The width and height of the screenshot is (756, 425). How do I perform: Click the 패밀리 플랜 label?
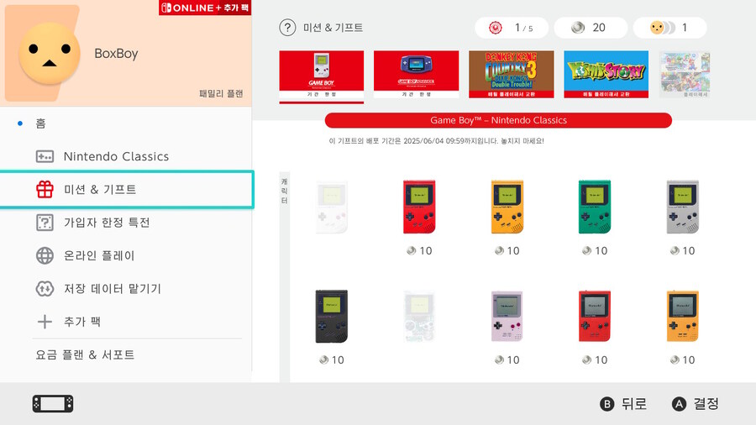[x=221, y=93]
